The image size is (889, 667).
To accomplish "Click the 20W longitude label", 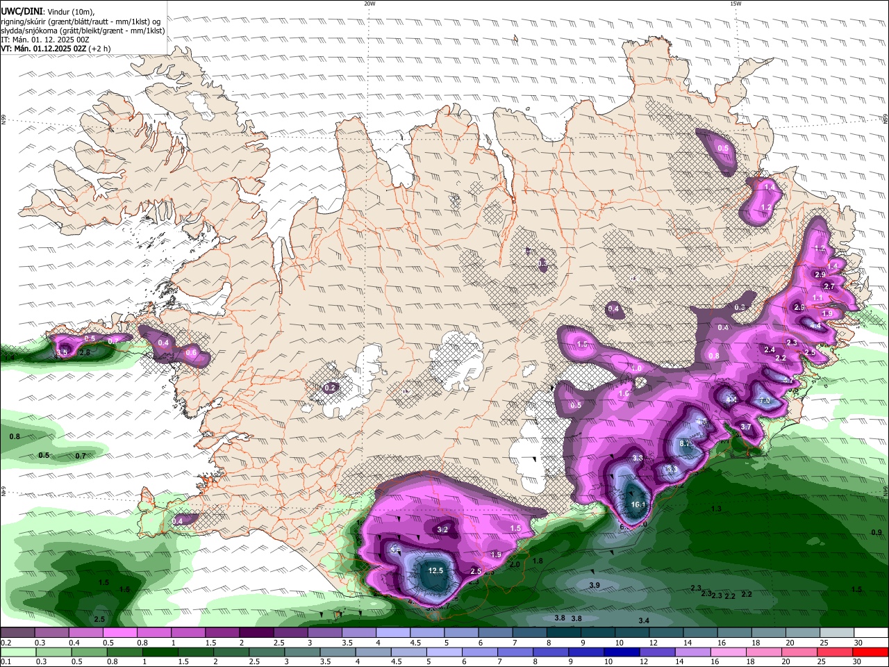I will (x=369, y=3).
